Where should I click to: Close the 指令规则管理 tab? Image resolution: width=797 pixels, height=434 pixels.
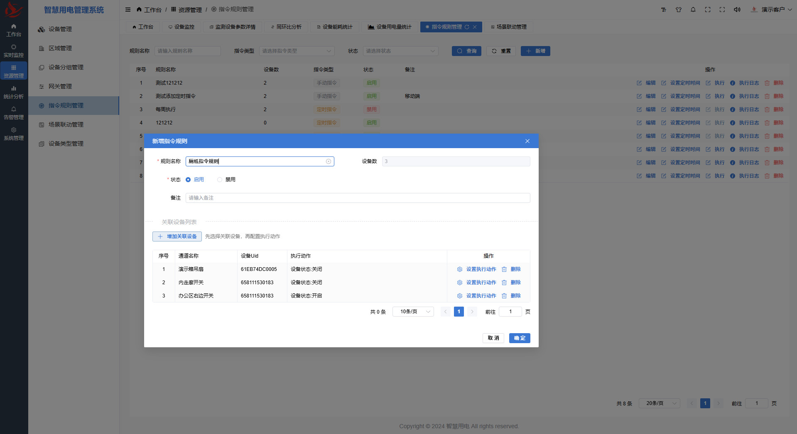pos(475,27)
